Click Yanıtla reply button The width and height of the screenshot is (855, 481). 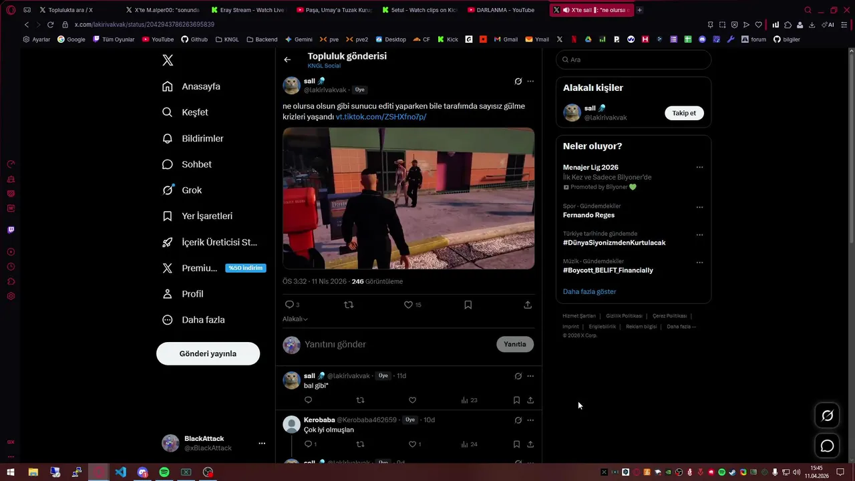coord(514,344)
